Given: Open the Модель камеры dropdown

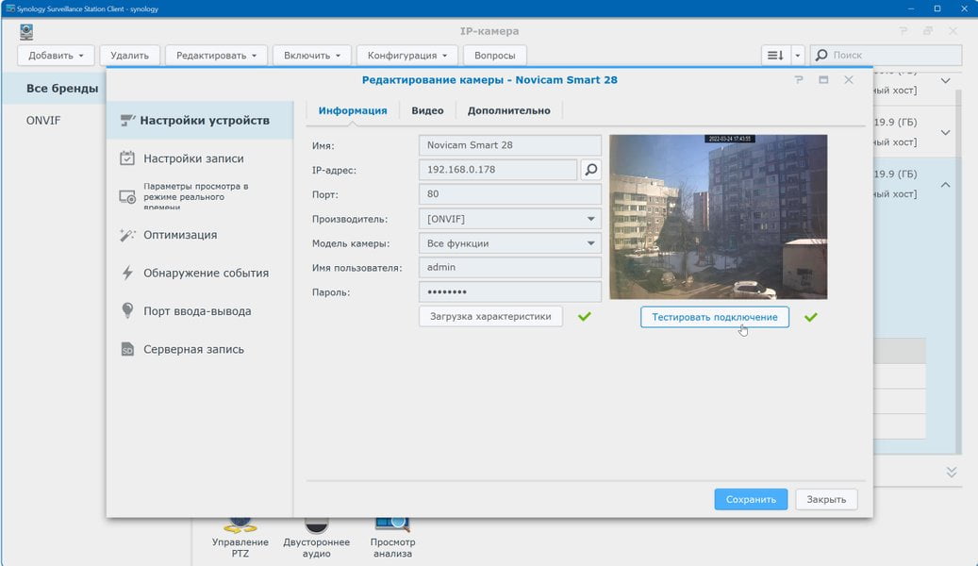Looking at the screenshot, I should [509, 243].
